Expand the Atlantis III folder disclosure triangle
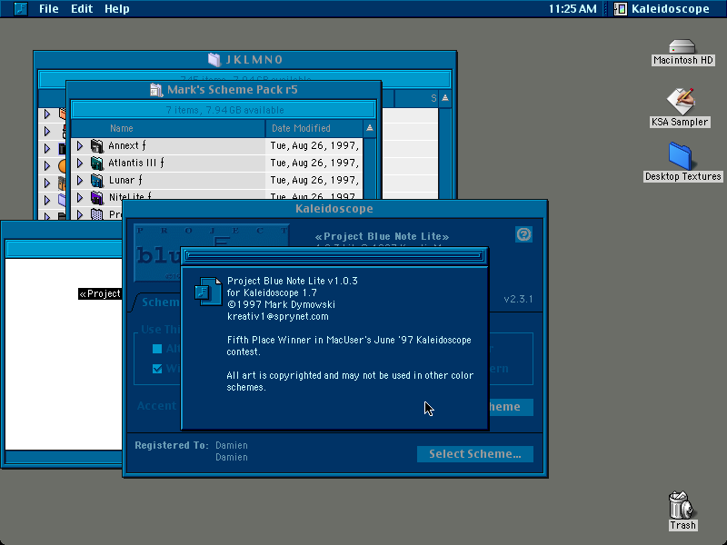This screenshot has width=727, height=545. coord(80,163)
